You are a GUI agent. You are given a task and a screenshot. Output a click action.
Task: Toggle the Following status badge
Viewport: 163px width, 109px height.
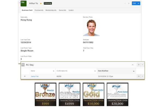[x=48, y=4]
